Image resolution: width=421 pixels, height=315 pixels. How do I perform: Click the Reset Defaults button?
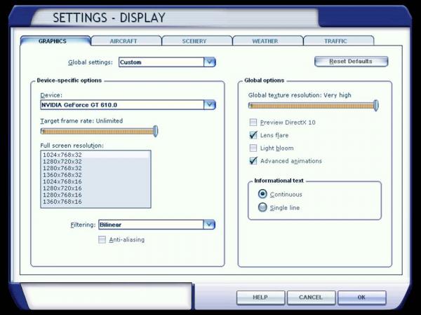(351, 62)
